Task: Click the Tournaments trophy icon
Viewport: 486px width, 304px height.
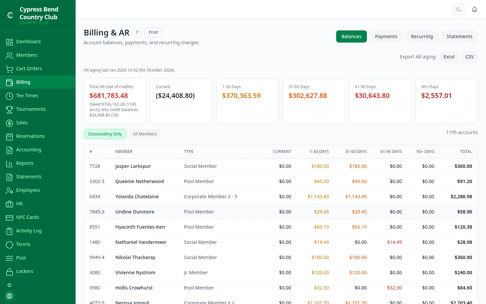Action: pos(9,109)
